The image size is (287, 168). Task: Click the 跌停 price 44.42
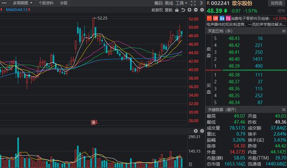[280, 146]
